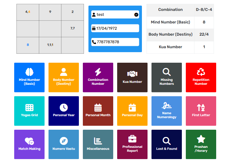Click the recycle icon on Repetition Number
This screenshot has width=234, height=167.
coord(201,72)
